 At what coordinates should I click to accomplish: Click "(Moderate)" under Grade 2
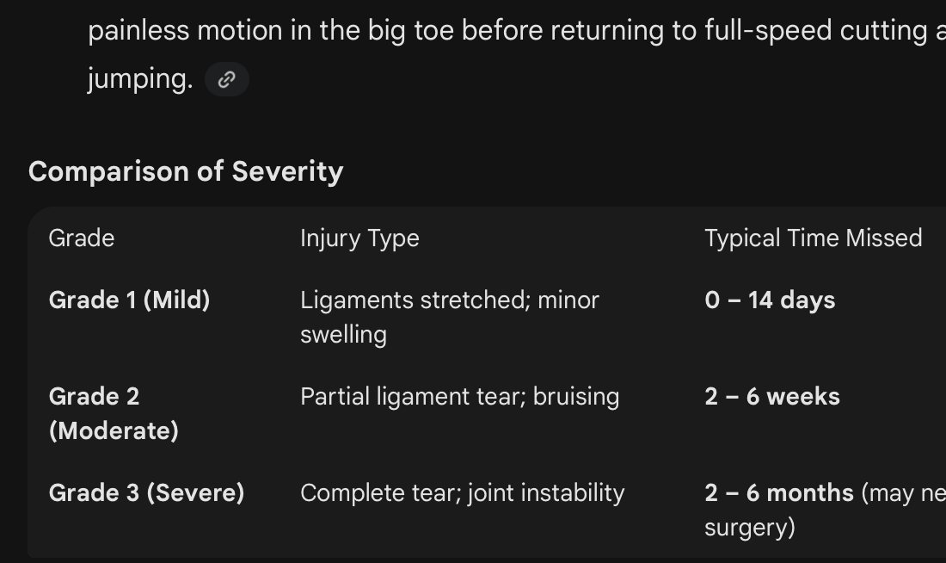(114, 431)
